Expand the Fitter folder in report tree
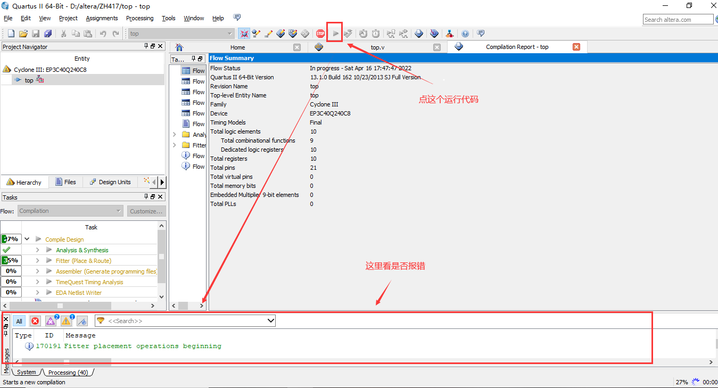The height and width of the screenshot is (388, 718). tap(175, 145)
